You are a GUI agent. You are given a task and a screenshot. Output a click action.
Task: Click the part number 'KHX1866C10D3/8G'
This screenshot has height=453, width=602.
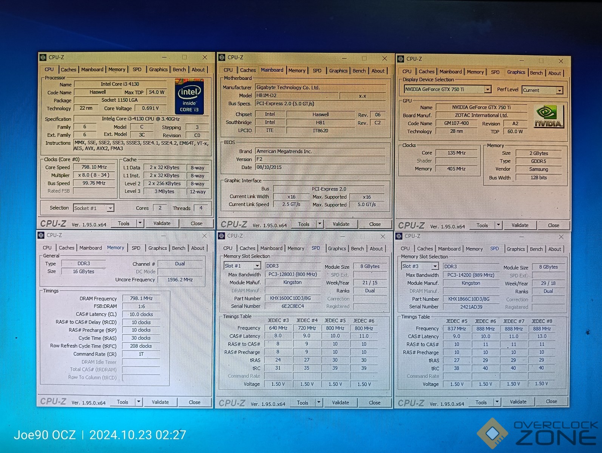[x=469, y=299]
